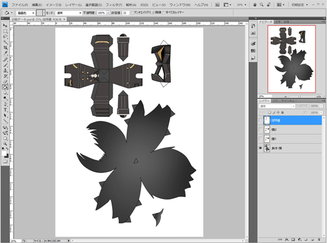This screenshot has width=327, height=243.
Task: Select the Dodge tool
Action: [x=6, y=98]
